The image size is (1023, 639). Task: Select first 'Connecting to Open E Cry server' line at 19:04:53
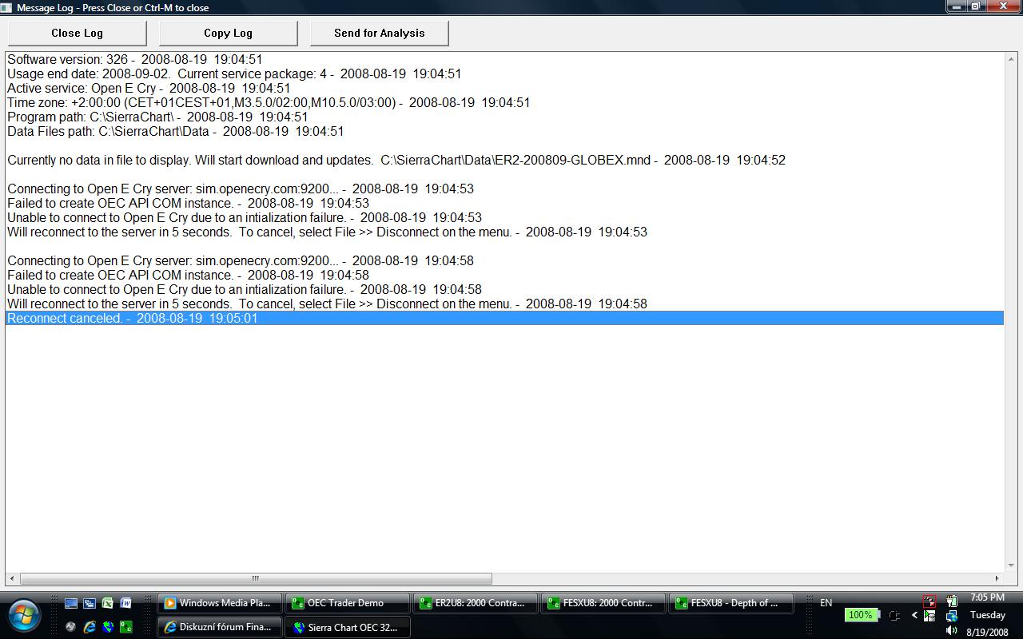504,189
